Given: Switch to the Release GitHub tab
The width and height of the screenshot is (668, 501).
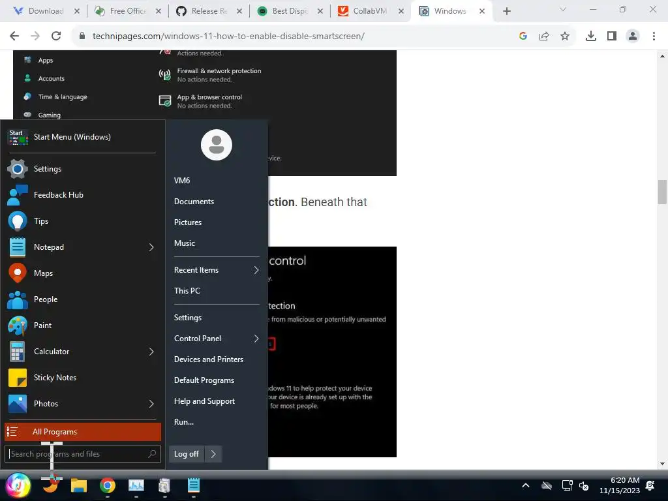Looking at the screenshot, I should click(x=209, y=11).
